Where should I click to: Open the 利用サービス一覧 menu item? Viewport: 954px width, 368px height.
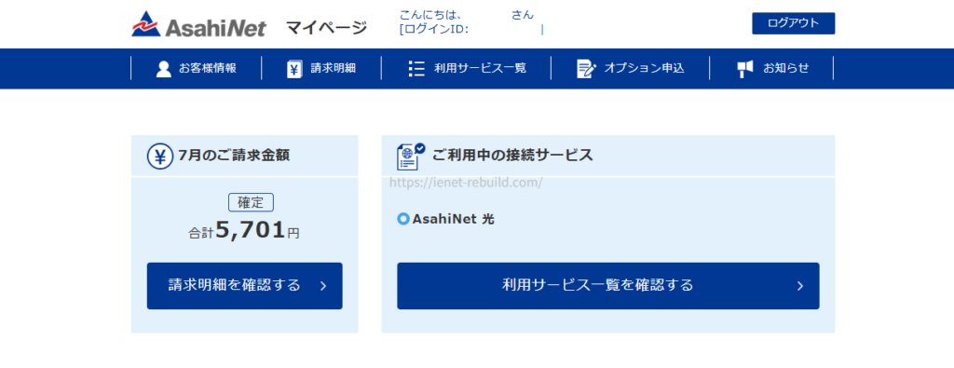tap(466, 68)
